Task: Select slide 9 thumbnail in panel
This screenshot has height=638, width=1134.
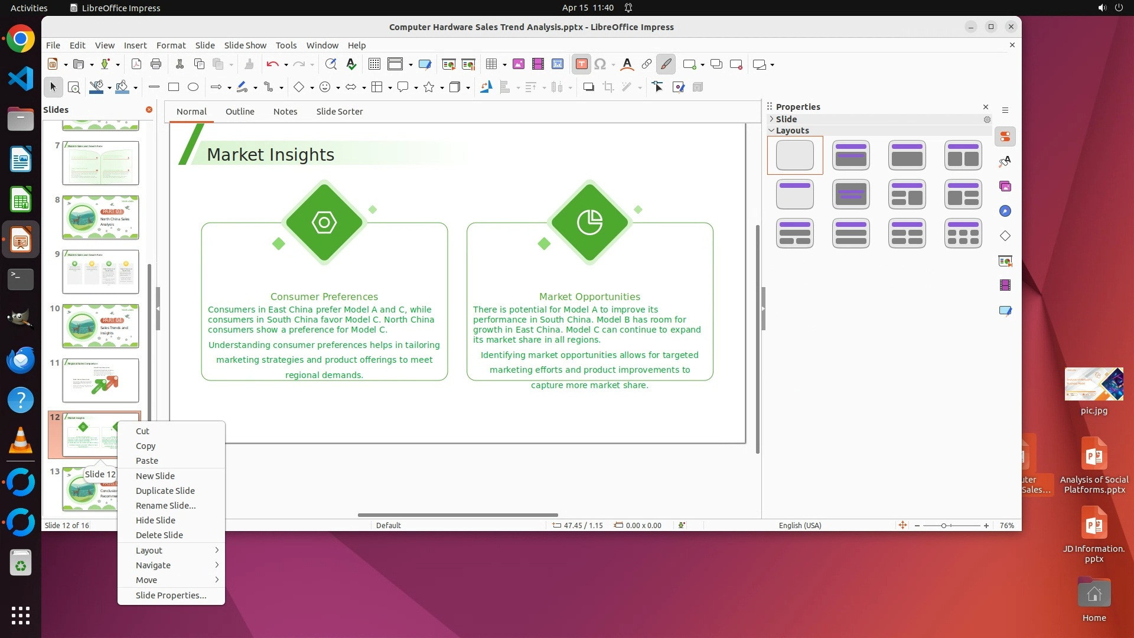Action: click(x=100, y=272)
